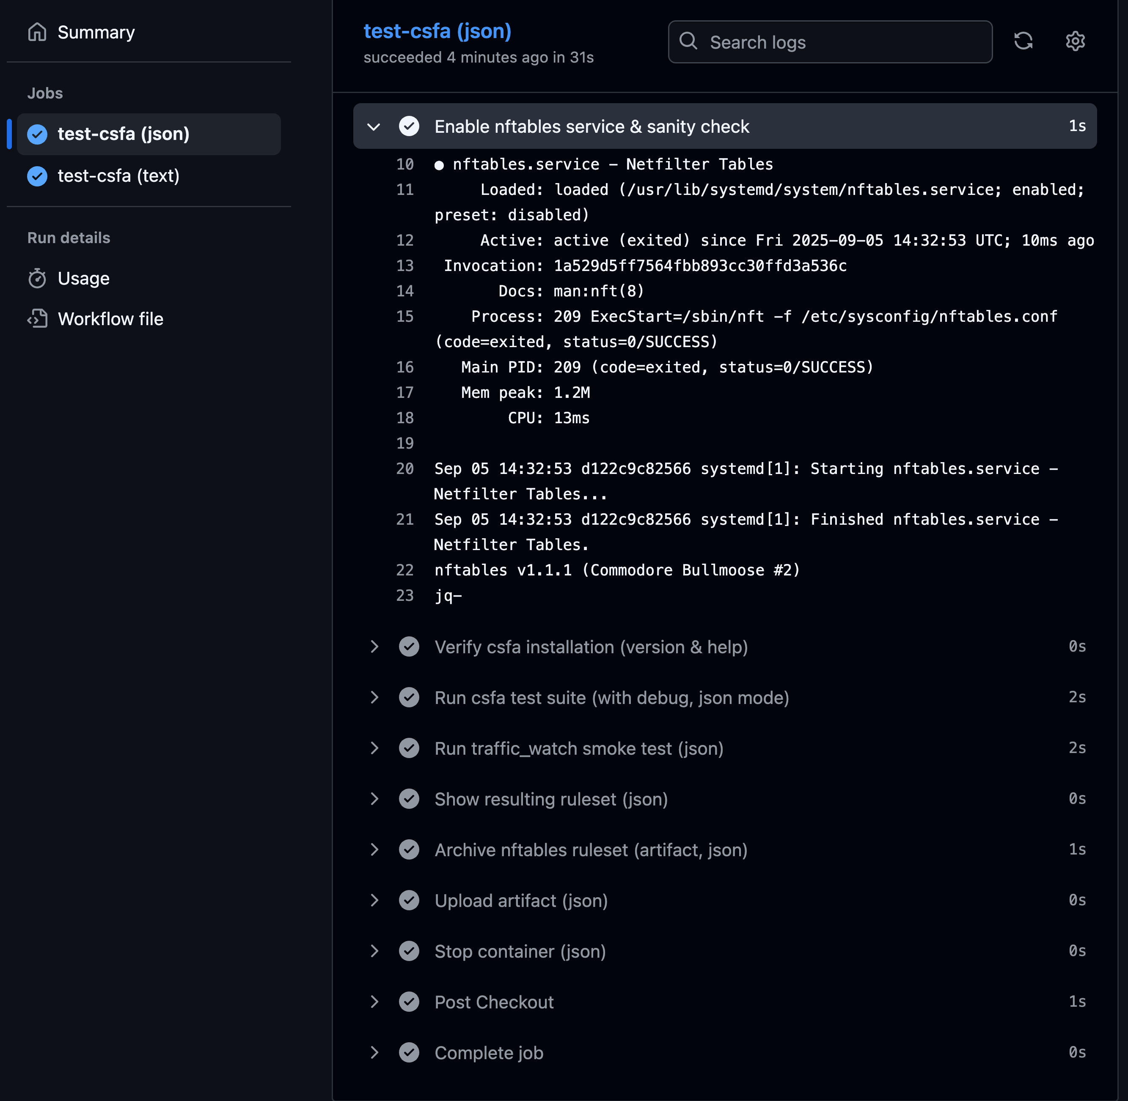Click check icon on Verify csfa installation
The image size is (1128, 1101).
(409, 647)
